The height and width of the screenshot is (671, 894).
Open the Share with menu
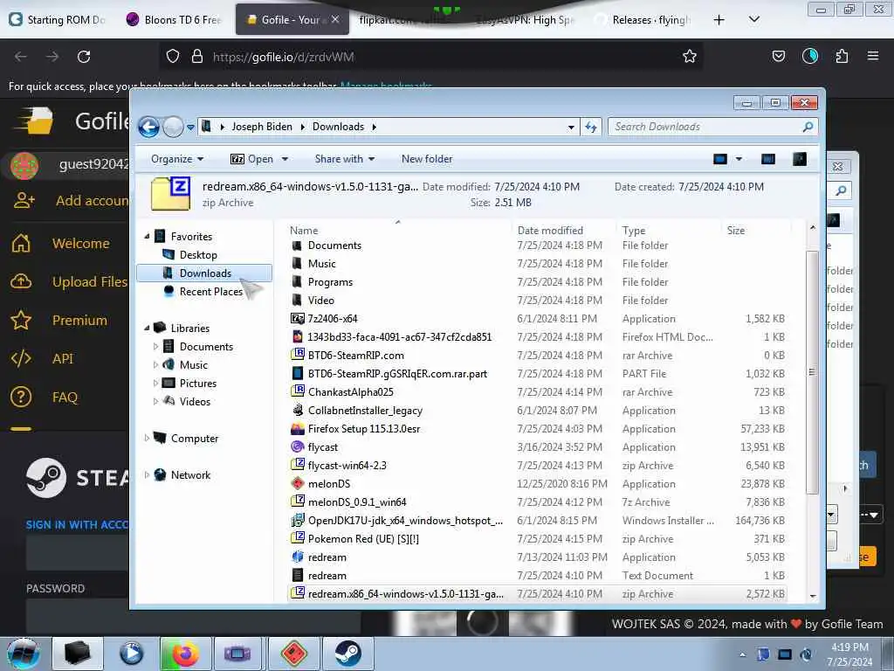pyautogui.click(x=344, y=159)
